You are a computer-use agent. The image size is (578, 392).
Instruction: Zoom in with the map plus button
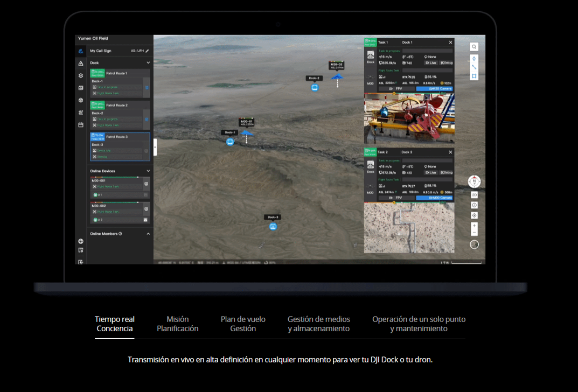pos(474,226)
